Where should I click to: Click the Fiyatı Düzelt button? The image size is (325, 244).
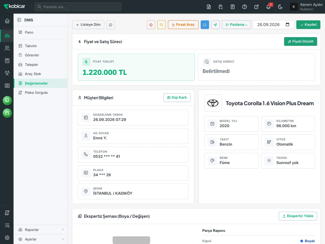click(301, 41)
